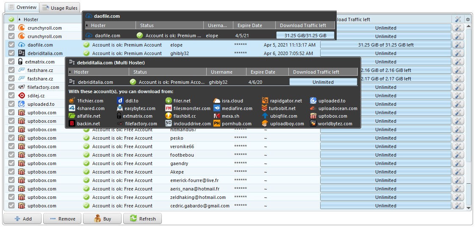The width and height of the screenshot is (476, 229).
Task: Click the isra.cloud hoster icon
Action: point(217,101)
